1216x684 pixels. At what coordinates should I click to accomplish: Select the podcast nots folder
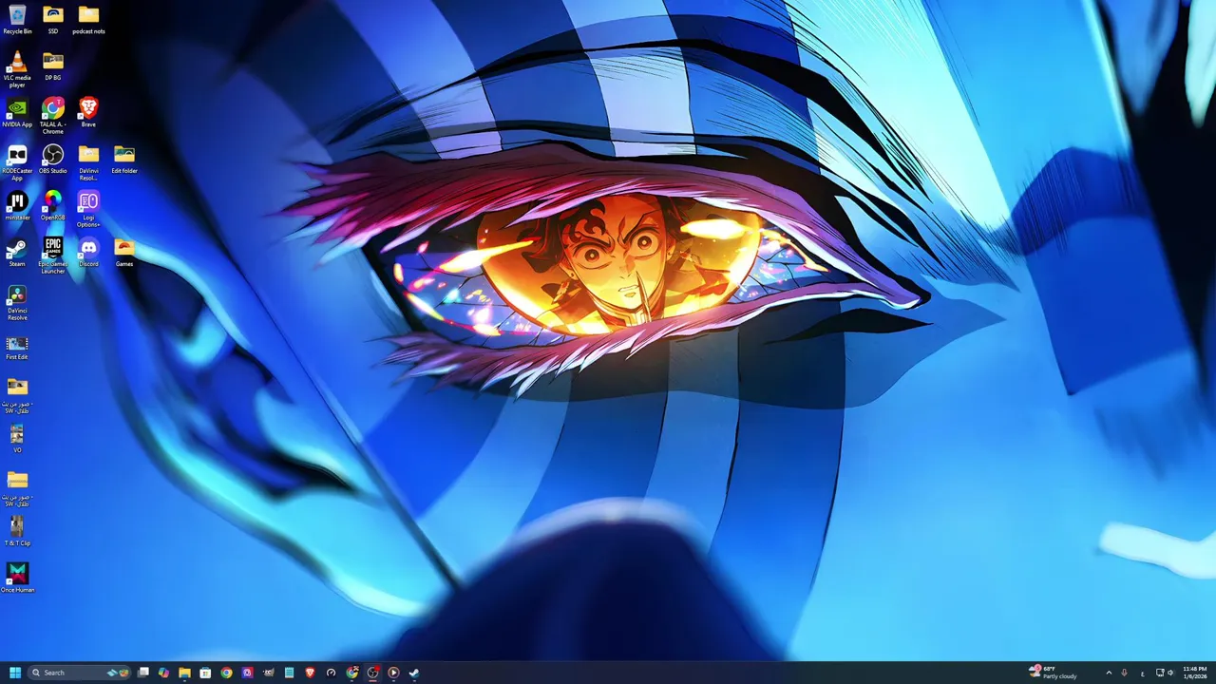[88, 19]
